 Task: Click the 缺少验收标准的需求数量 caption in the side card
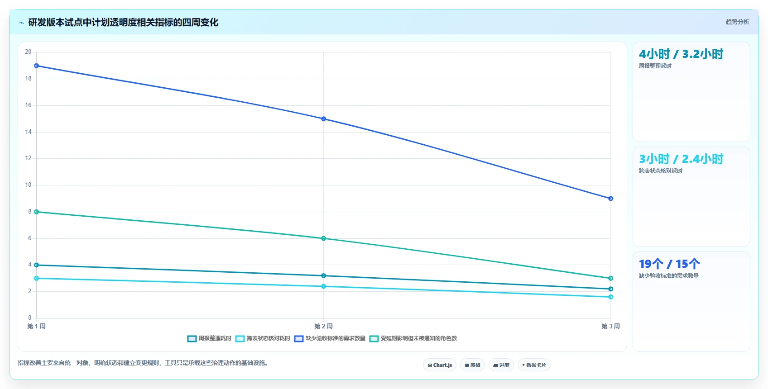pos(668,276)
